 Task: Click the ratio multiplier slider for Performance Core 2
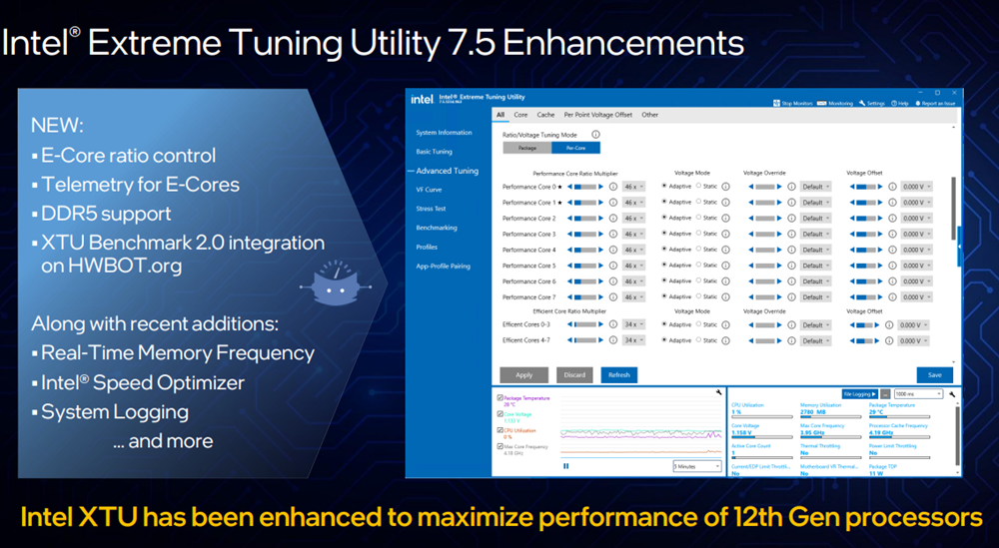[x=584, y=219]
